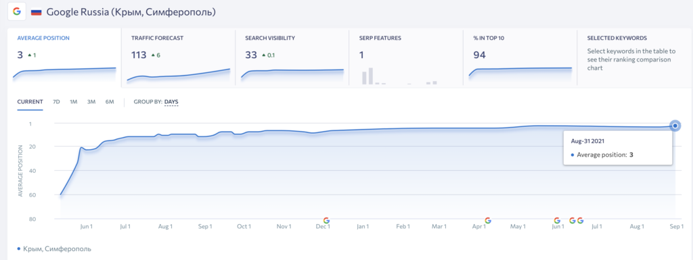
Task: Toggle the Крым, Симферополь legend series
Action: (54, 249)
